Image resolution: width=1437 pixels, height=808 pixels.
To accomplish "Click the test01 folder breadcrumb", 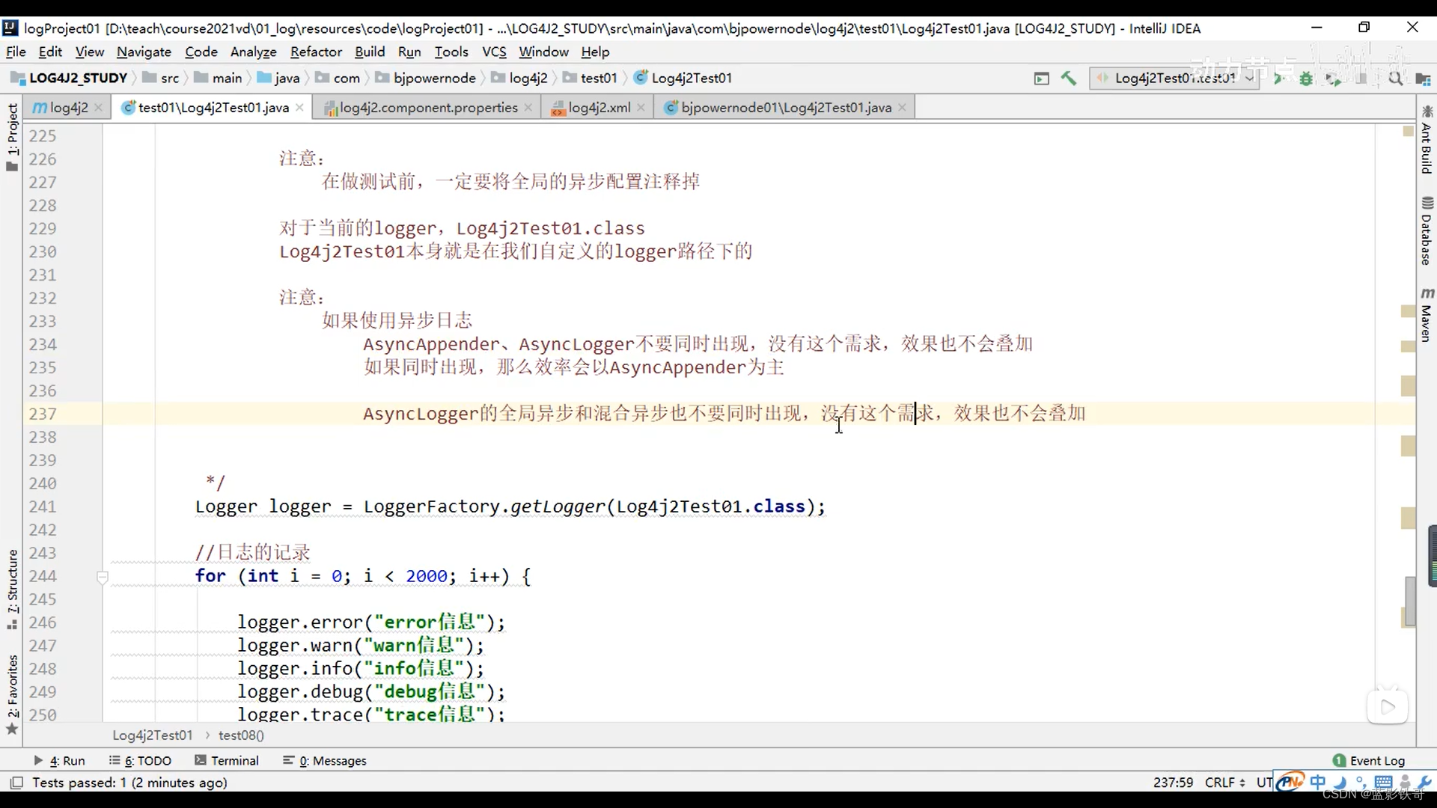I will [x=591, y=78].
